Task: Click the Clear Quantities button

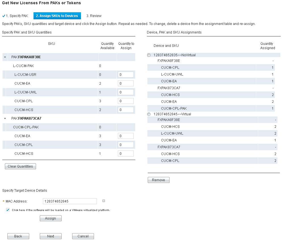Action: tap(20, 166)
